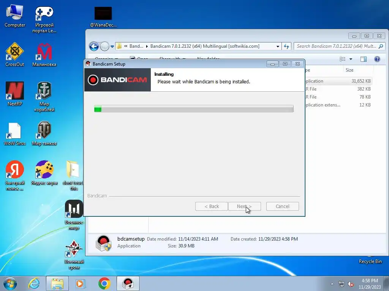Open the view options dropdown arrow
389x291 pixels.
351,59
